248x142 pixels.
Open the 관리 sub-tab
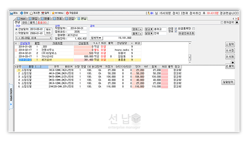tap(25, 23)
